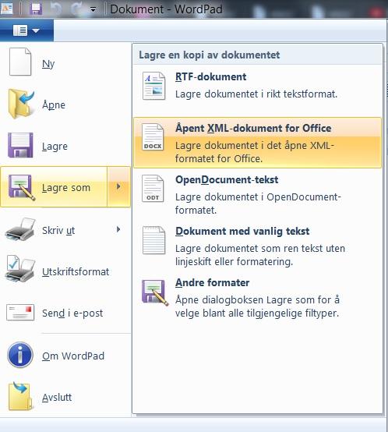The width and height of the screenshot is (388, 432).
Task: Open Andre formater save dialog
Action: 257,298
